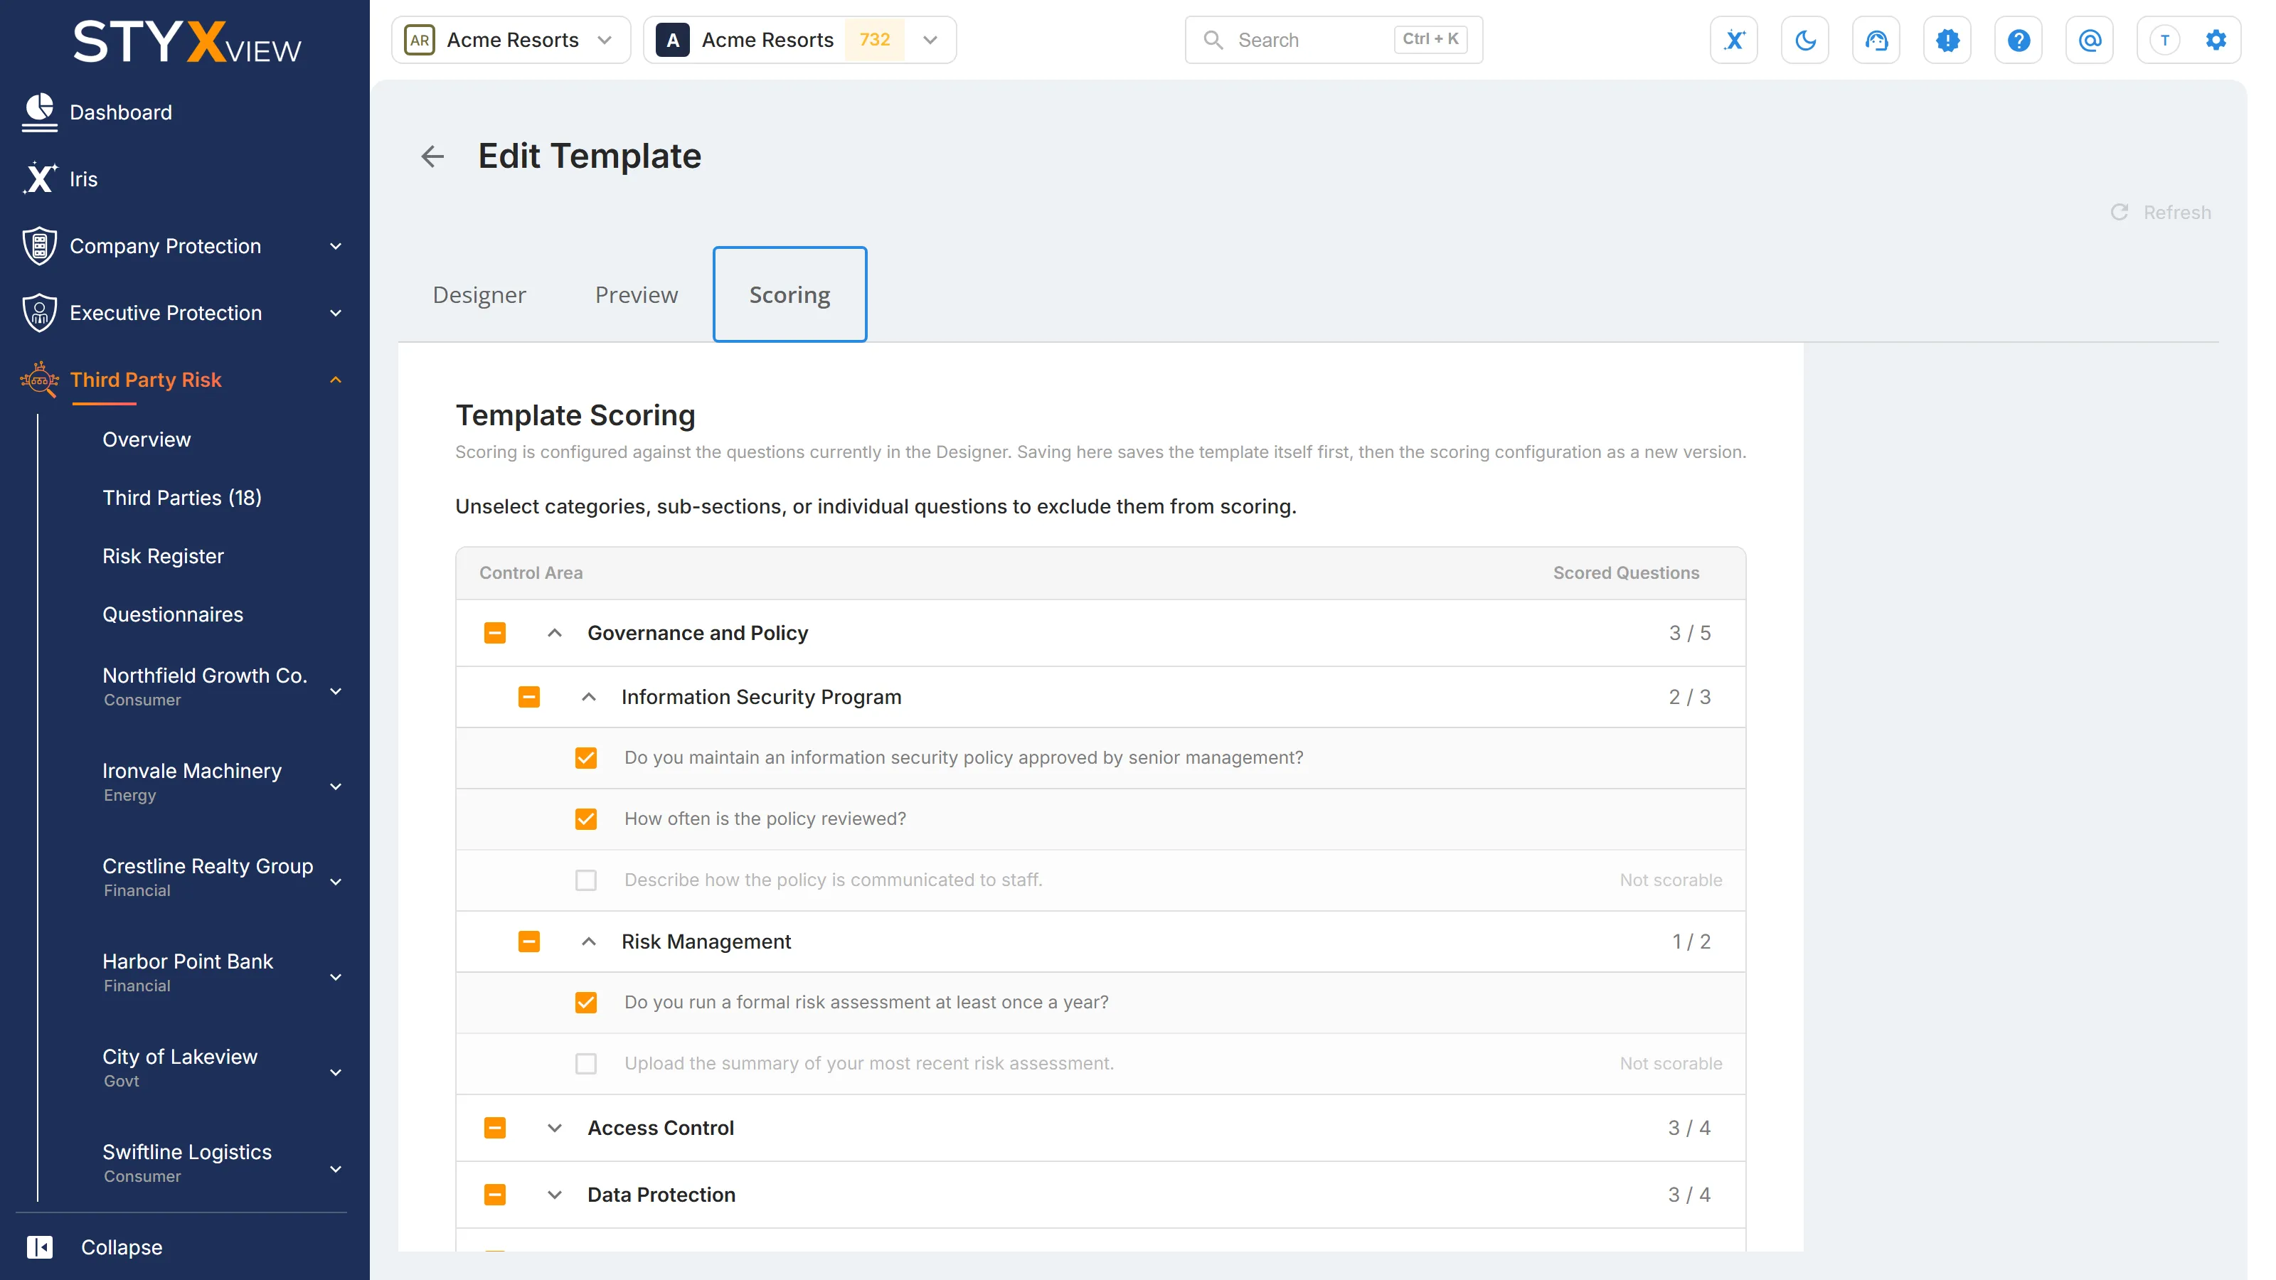
Task: Toggle the Access Control category checkbox
Action: tap(495, 1128)
